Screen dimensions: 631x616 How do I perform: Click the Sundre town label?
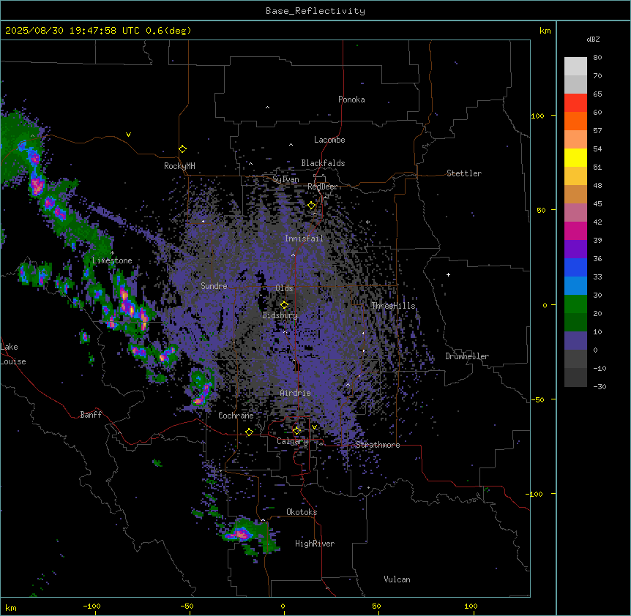coord(214,286)
